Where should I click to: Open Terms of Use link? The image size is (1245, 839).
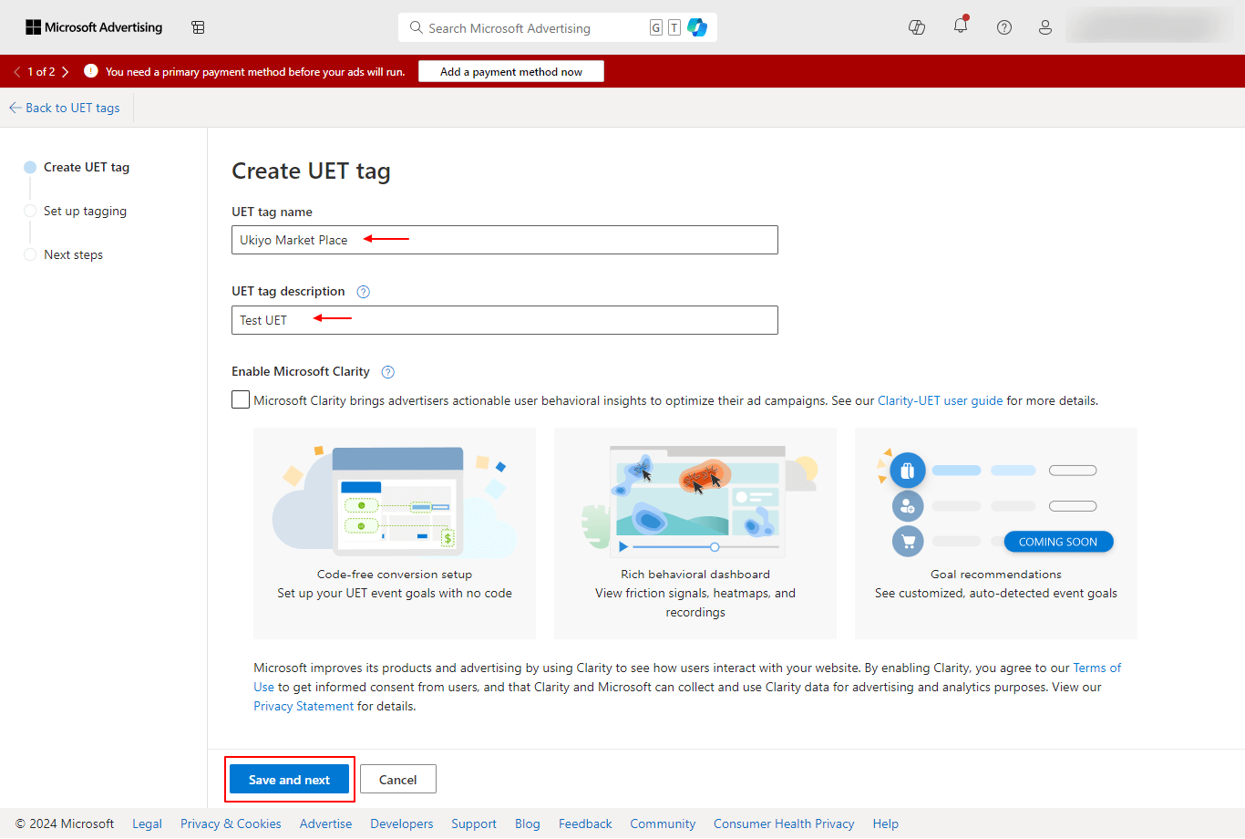pyautogui.click(x=1096, y=668)
